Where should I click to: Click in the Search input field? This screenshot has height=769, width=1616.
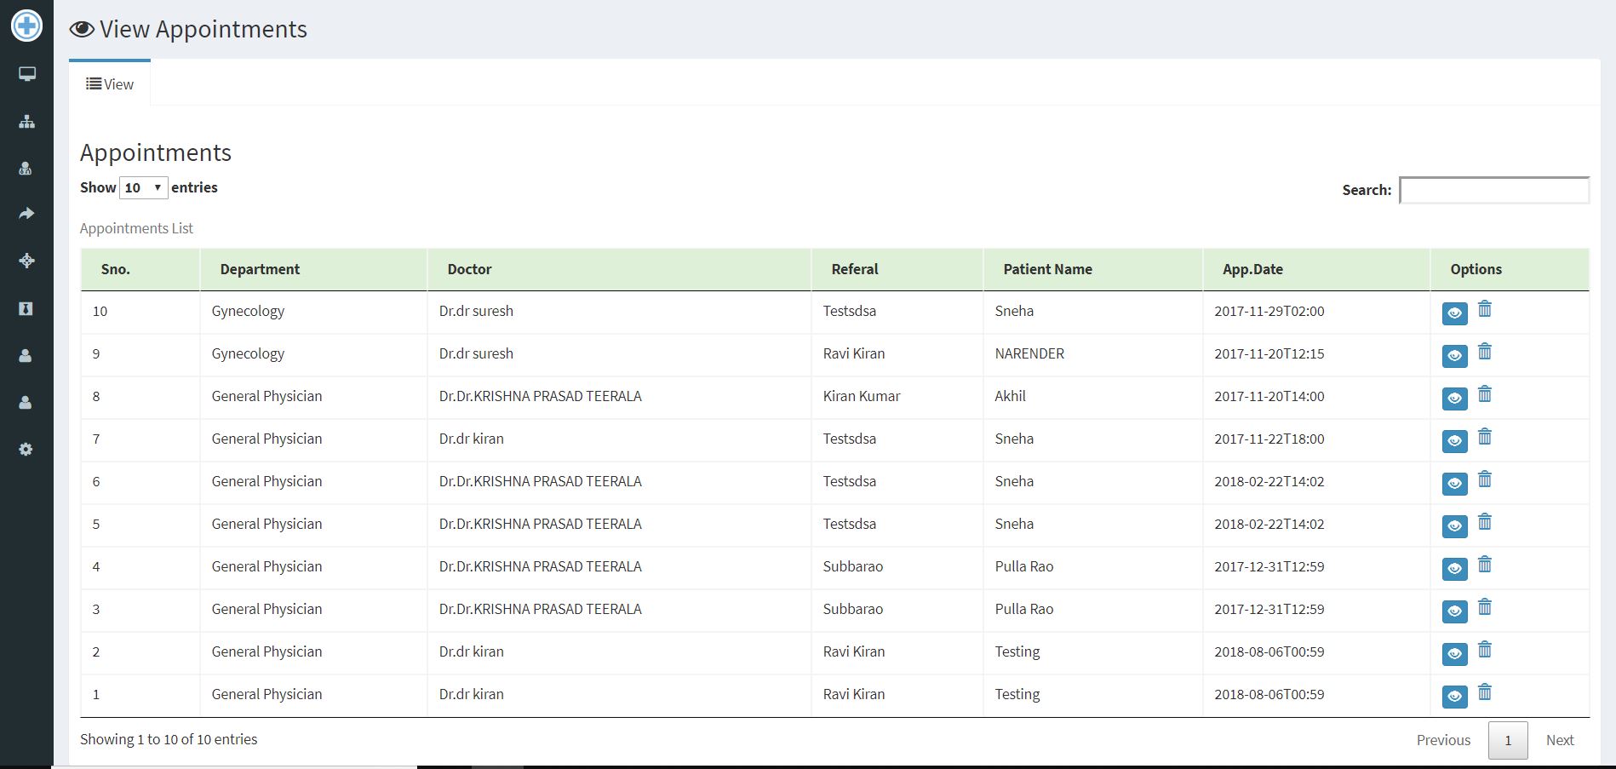point(1493,190)
